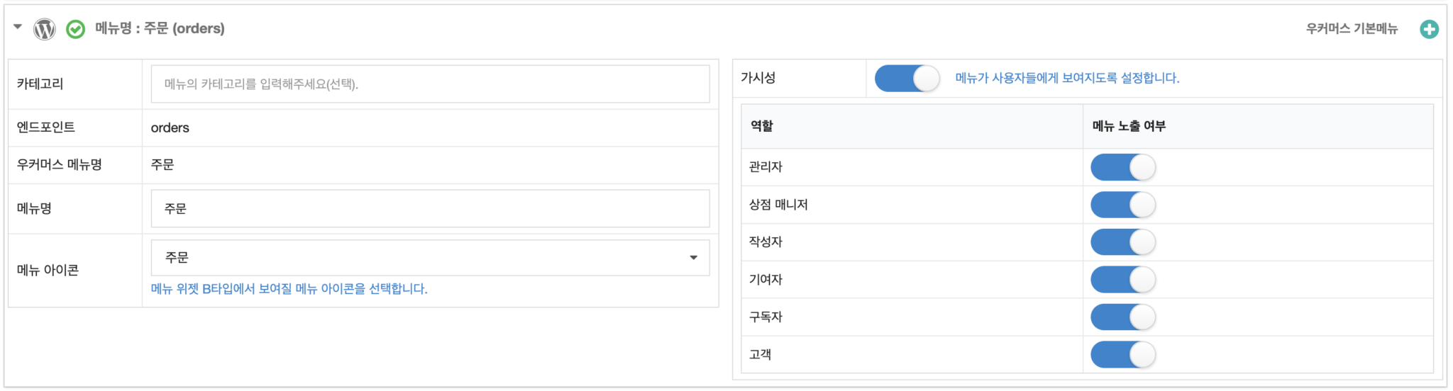This screenshot has width=1453, height=391.
Task: Collapse the 주문 (orders) menu panel
Action: (18, 28)
